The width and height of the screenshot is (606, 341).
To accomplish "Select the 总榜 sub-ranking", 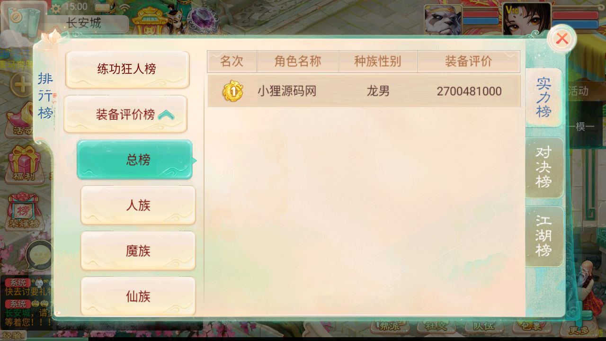I will point(135,160).
